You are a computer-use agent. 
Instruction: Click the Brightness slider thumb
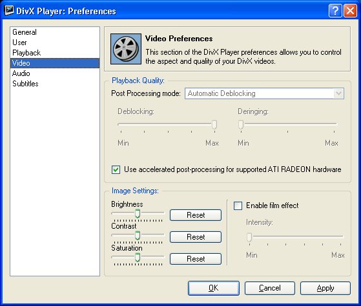tap(138, 214)
